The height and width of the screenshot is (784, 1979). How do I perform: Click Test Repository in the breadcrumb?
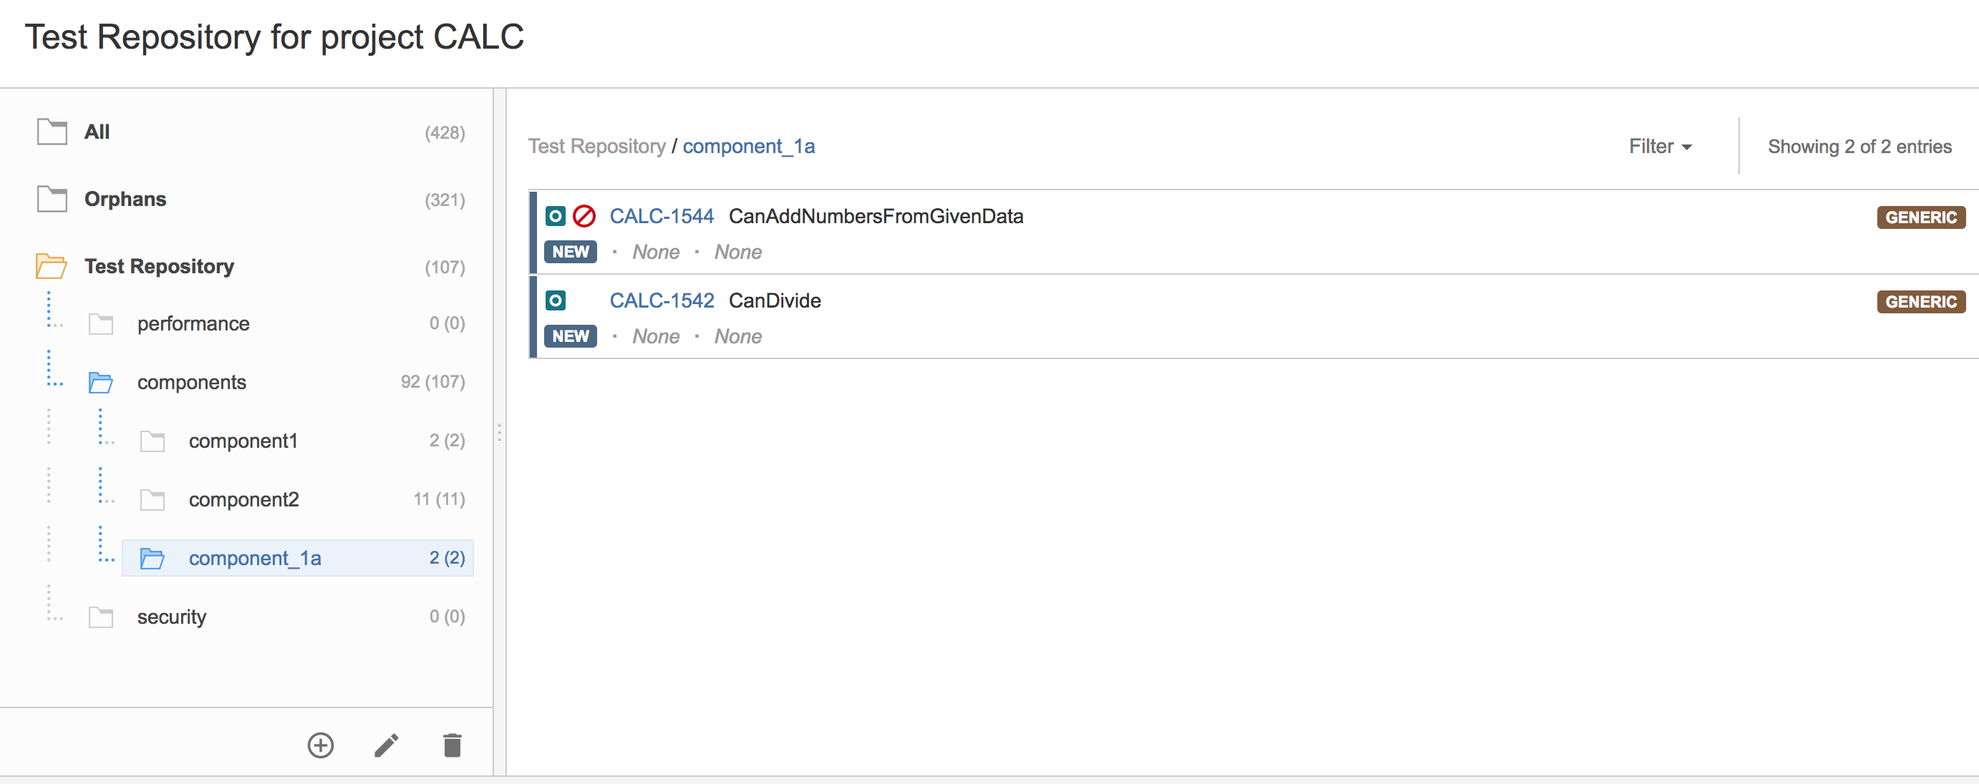coord(597,147)
